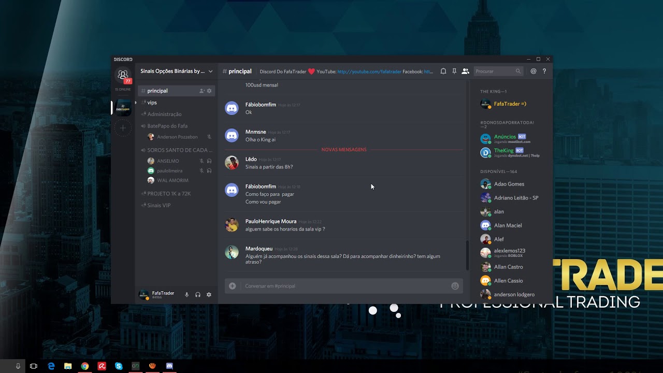Click Fábiobomfim avatar beside Ok message
Image resolution: width=663 pixels, height=373 pixels.
click(x=232, y=108)
